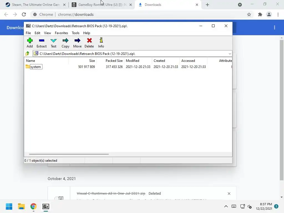
Task: Open File Explorer from the taskbar
Action: (x=21, y=206)
